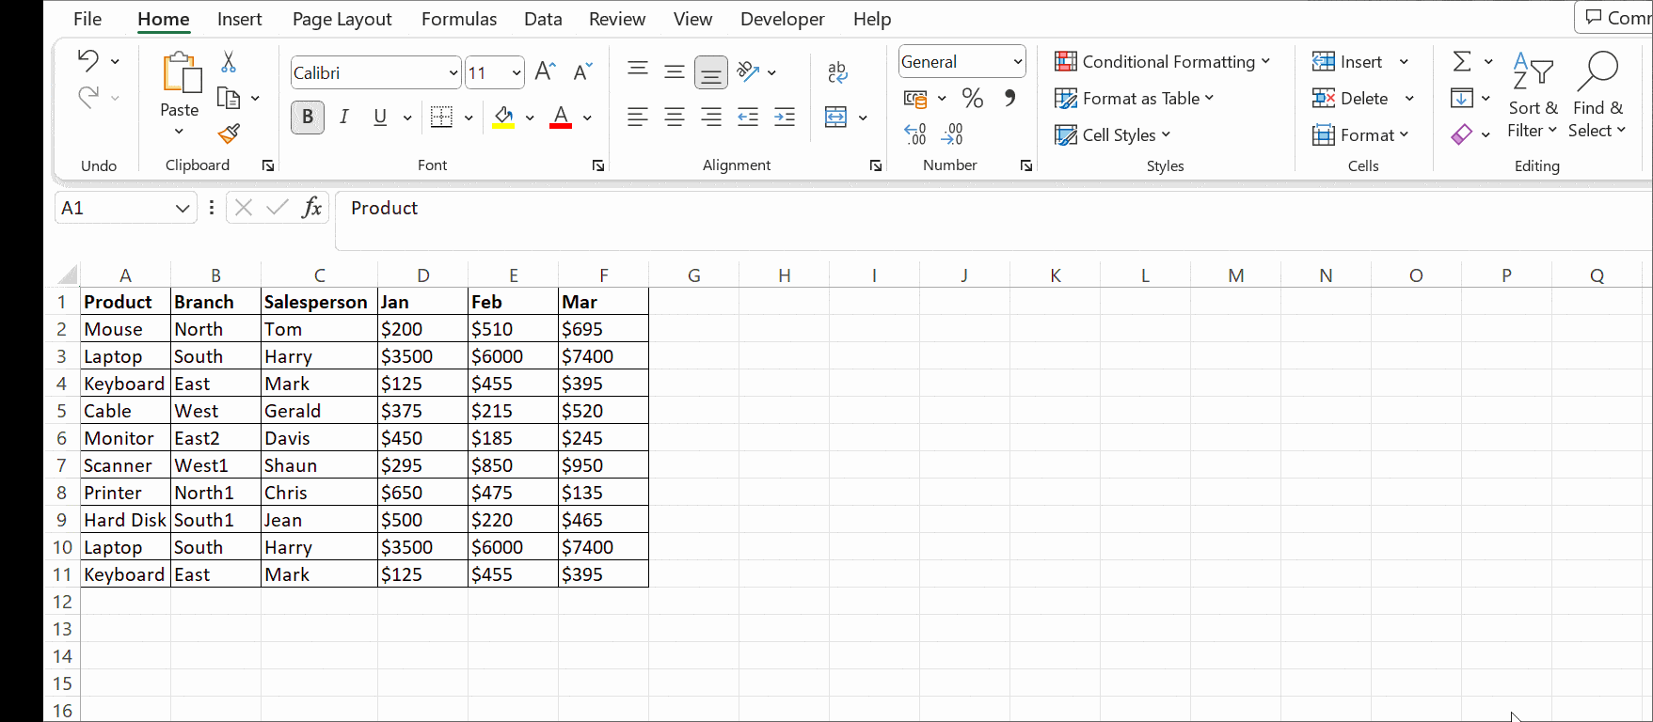Switch to the Formulas ribbon tab
The width and height of the screenshot is (1653, 722).
pos(459,19)
